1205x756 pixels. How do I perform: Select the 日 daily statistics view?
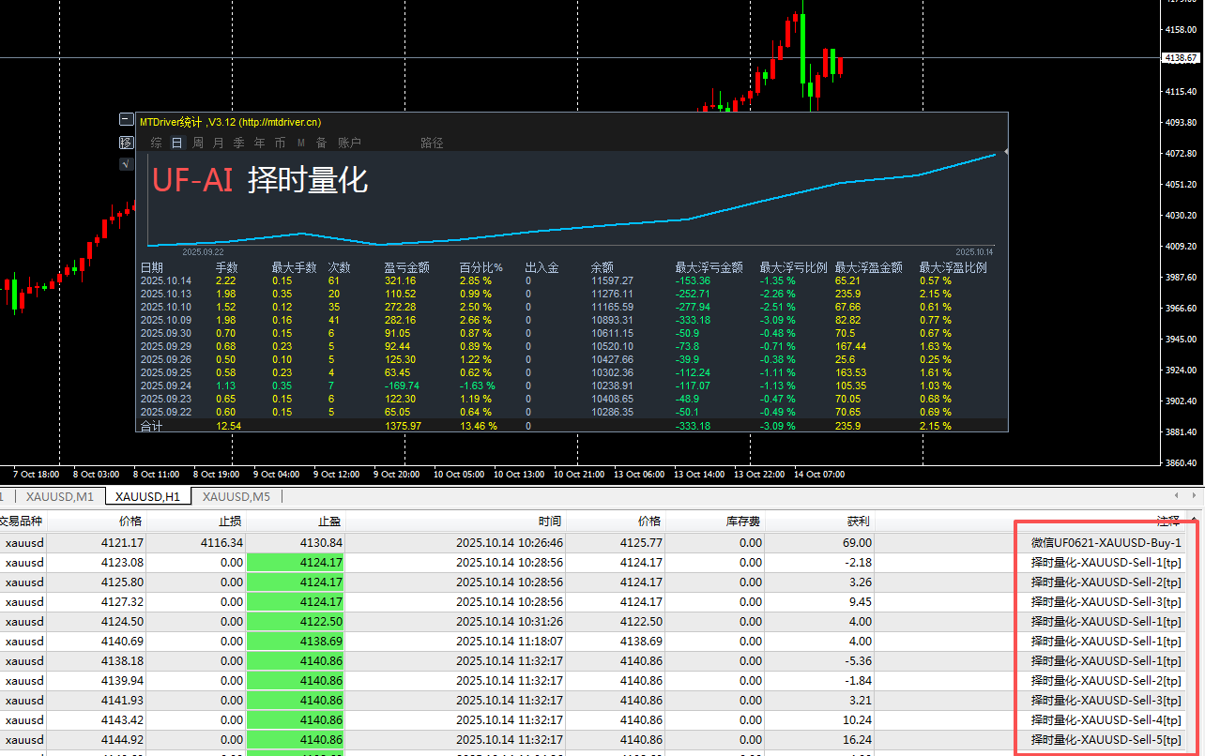click(x=177, y=144)
